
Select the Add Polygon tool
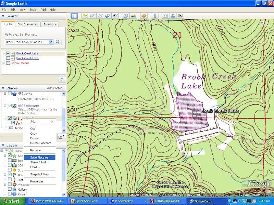click(92, 16)
